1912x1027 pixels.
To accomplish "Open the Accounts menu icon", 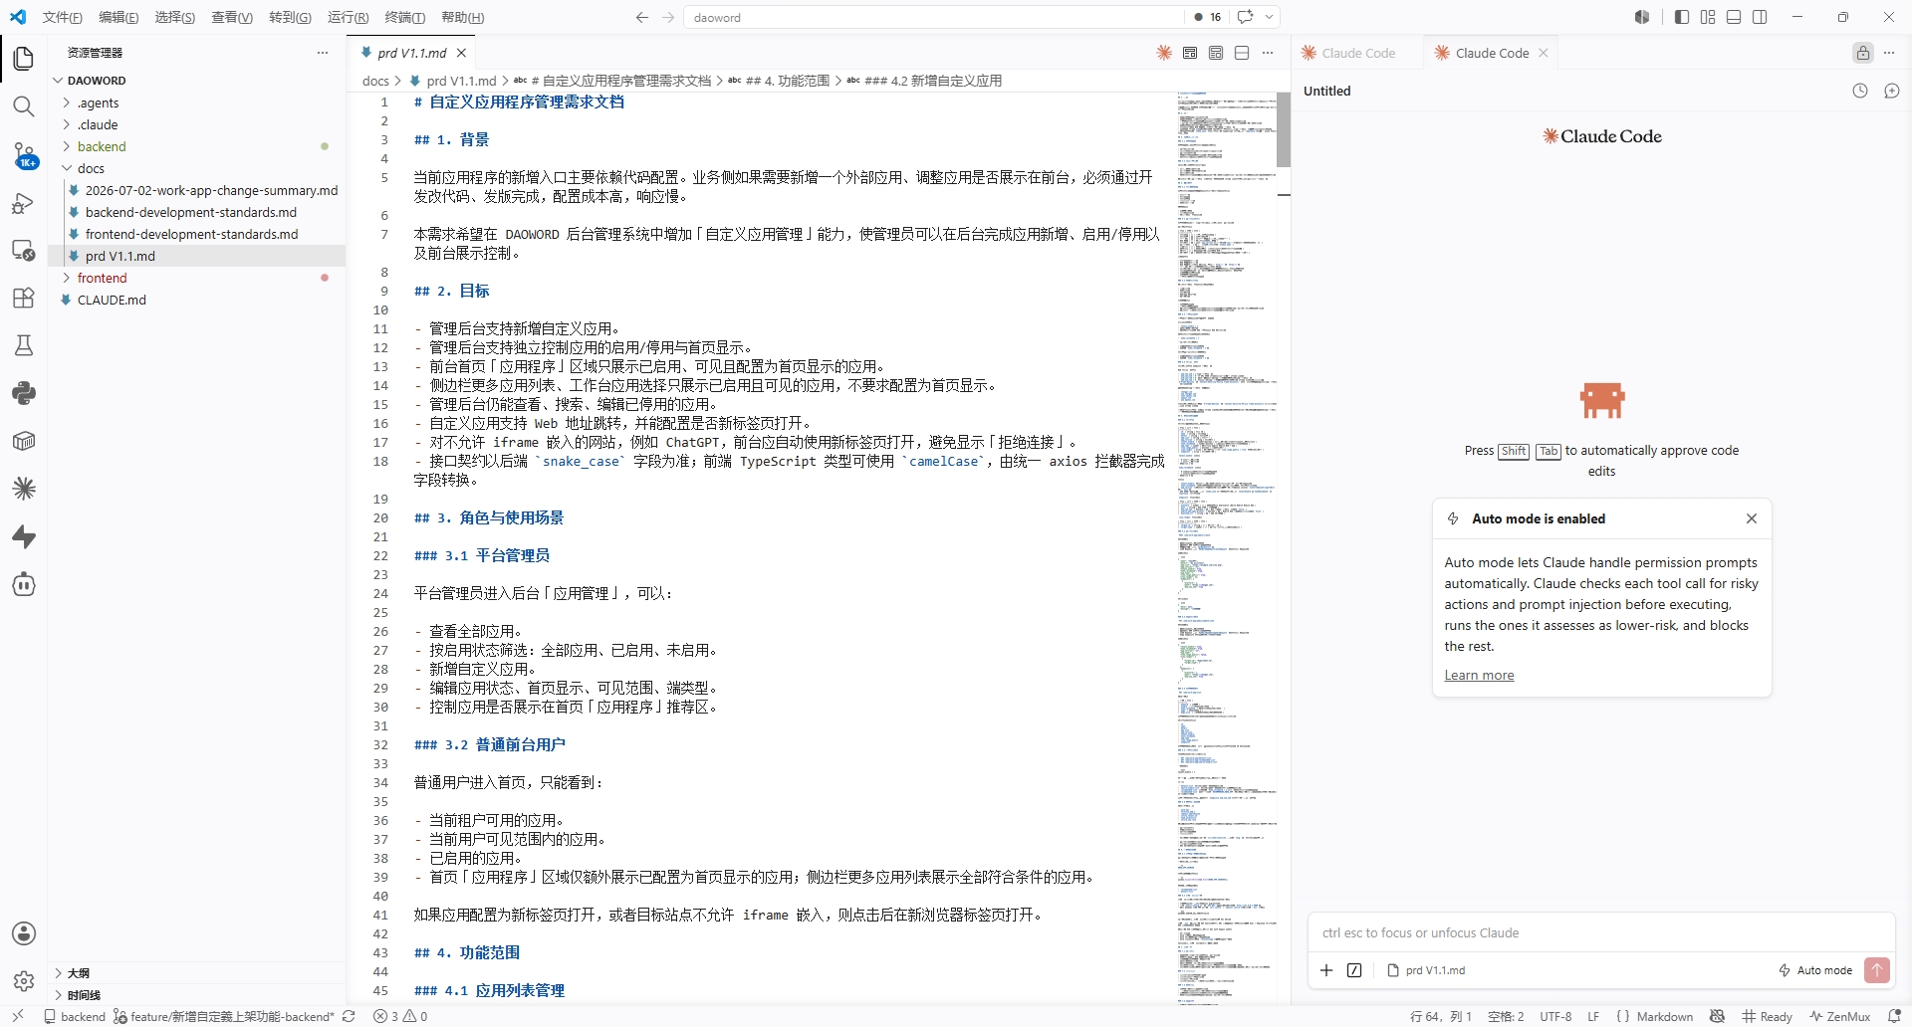I will [x=24, y=933].
